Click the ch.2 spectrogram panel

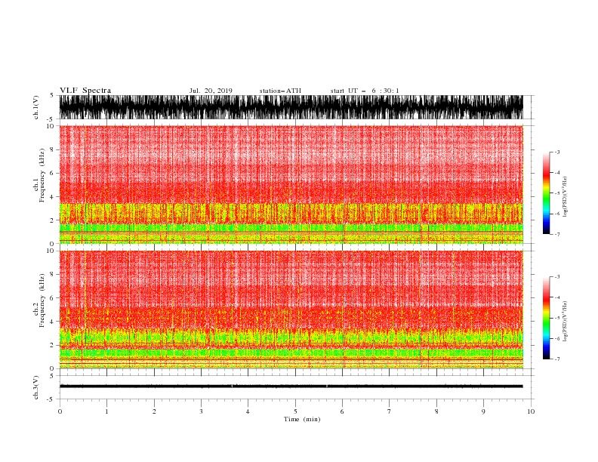[291, 310]
